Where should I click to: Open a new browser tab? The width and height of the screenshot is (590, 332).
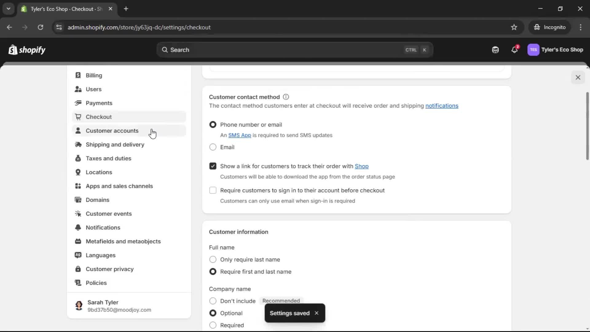pyautogui.click(x=126, y=9)
